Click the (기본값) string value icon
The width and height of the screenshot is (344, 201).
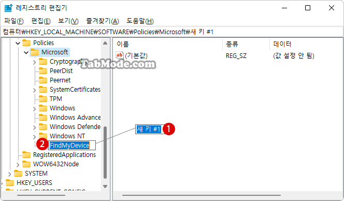pos(120,55)
